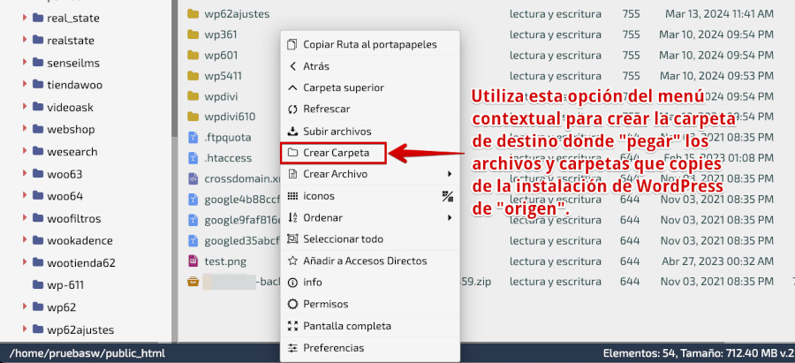Click the /home/pruebasw/public_html path
The width and height of the screenshot is (795, 363).
coord(87,353)
